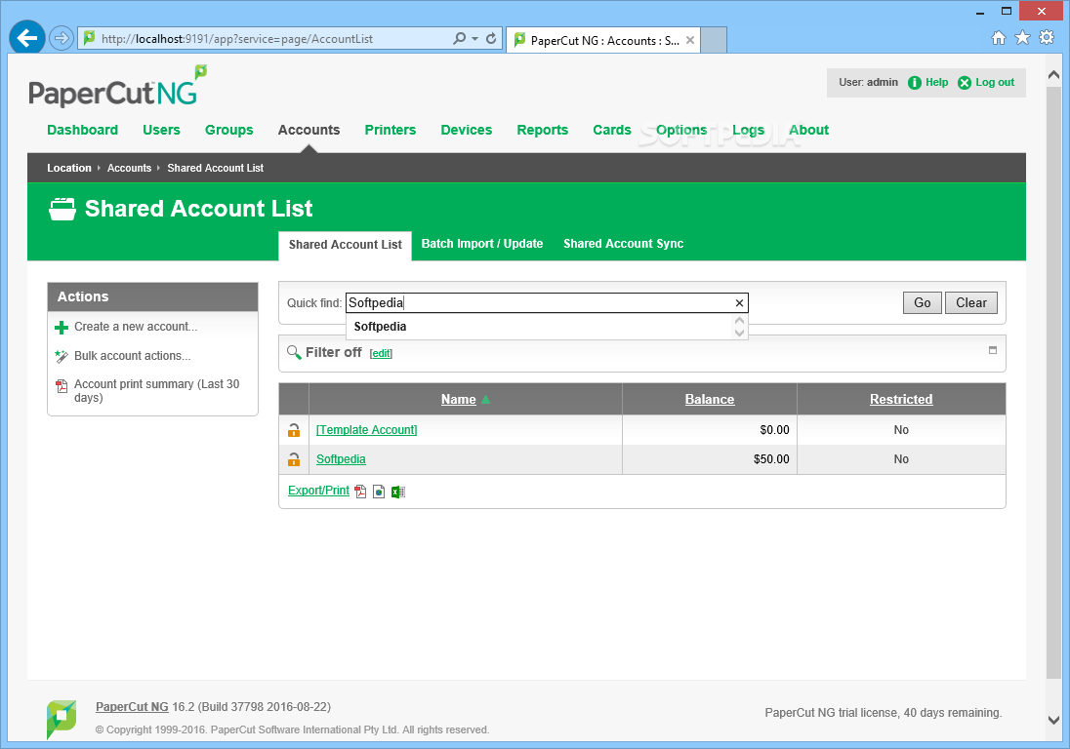The image size is (1070, 749).
Task: Open the Reports section
Action: pos(542,130)
